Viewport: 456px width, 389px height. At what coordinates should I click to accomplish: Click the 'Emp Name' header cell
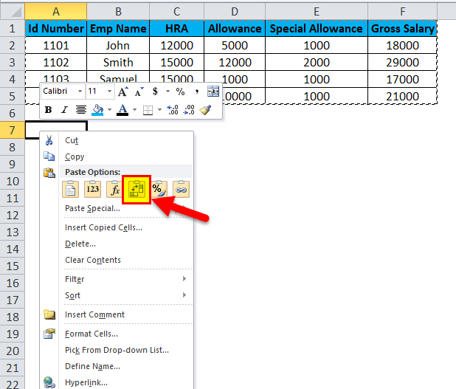tap(118, 29)
